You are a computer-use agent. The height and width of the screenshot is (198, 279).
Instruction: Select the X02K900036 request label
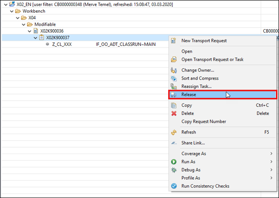(52, 31)
